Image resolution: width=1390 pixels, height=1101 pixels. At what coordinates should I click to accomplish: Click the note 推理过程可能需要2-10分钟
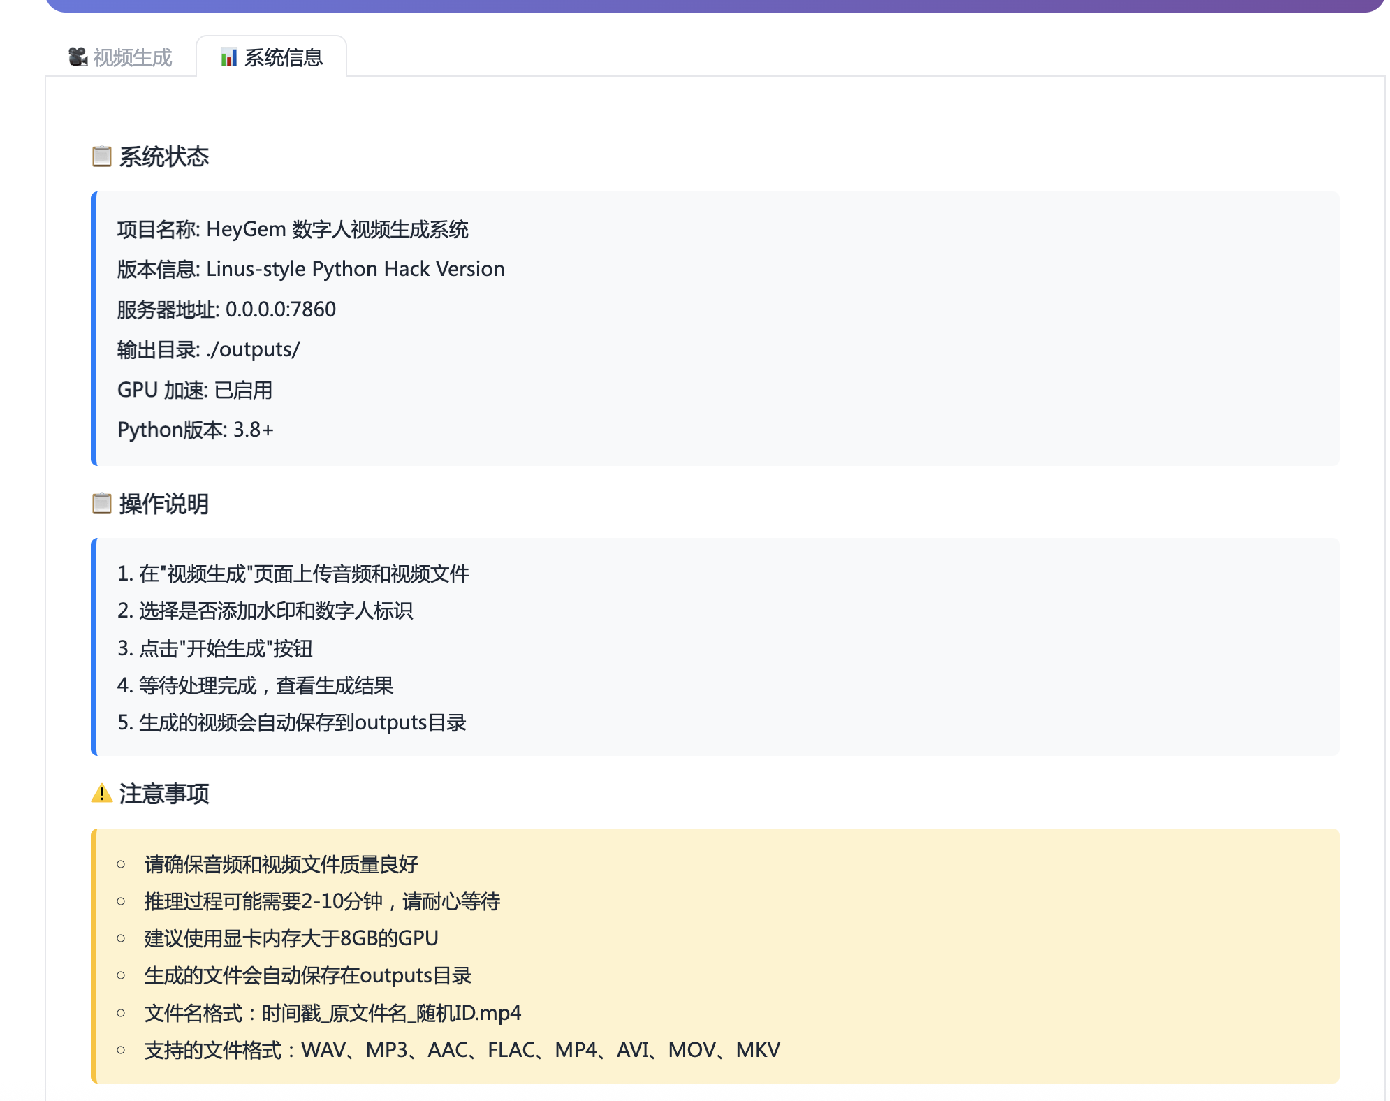point(322,901)
